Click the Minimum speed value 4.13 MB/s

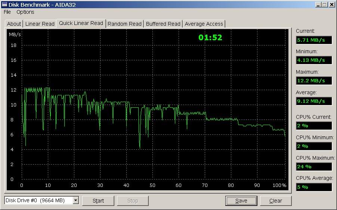tap(314, 60)
